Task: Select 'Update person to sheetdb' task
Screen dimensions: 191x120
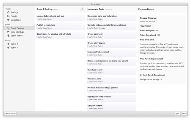Action: tap(111, 98)
